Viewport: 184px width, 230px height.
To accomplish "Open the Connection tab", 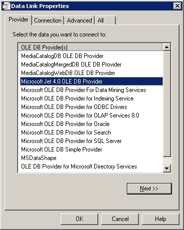I will click(48, 20).
